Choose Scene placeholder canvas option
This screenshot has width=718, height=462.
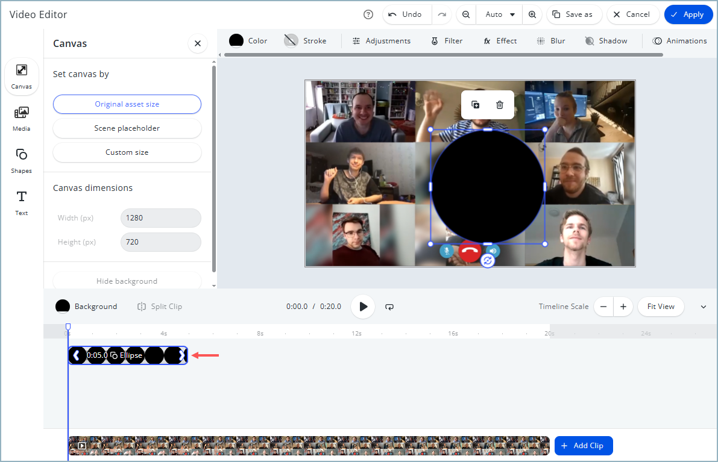(x=127, y=128)
